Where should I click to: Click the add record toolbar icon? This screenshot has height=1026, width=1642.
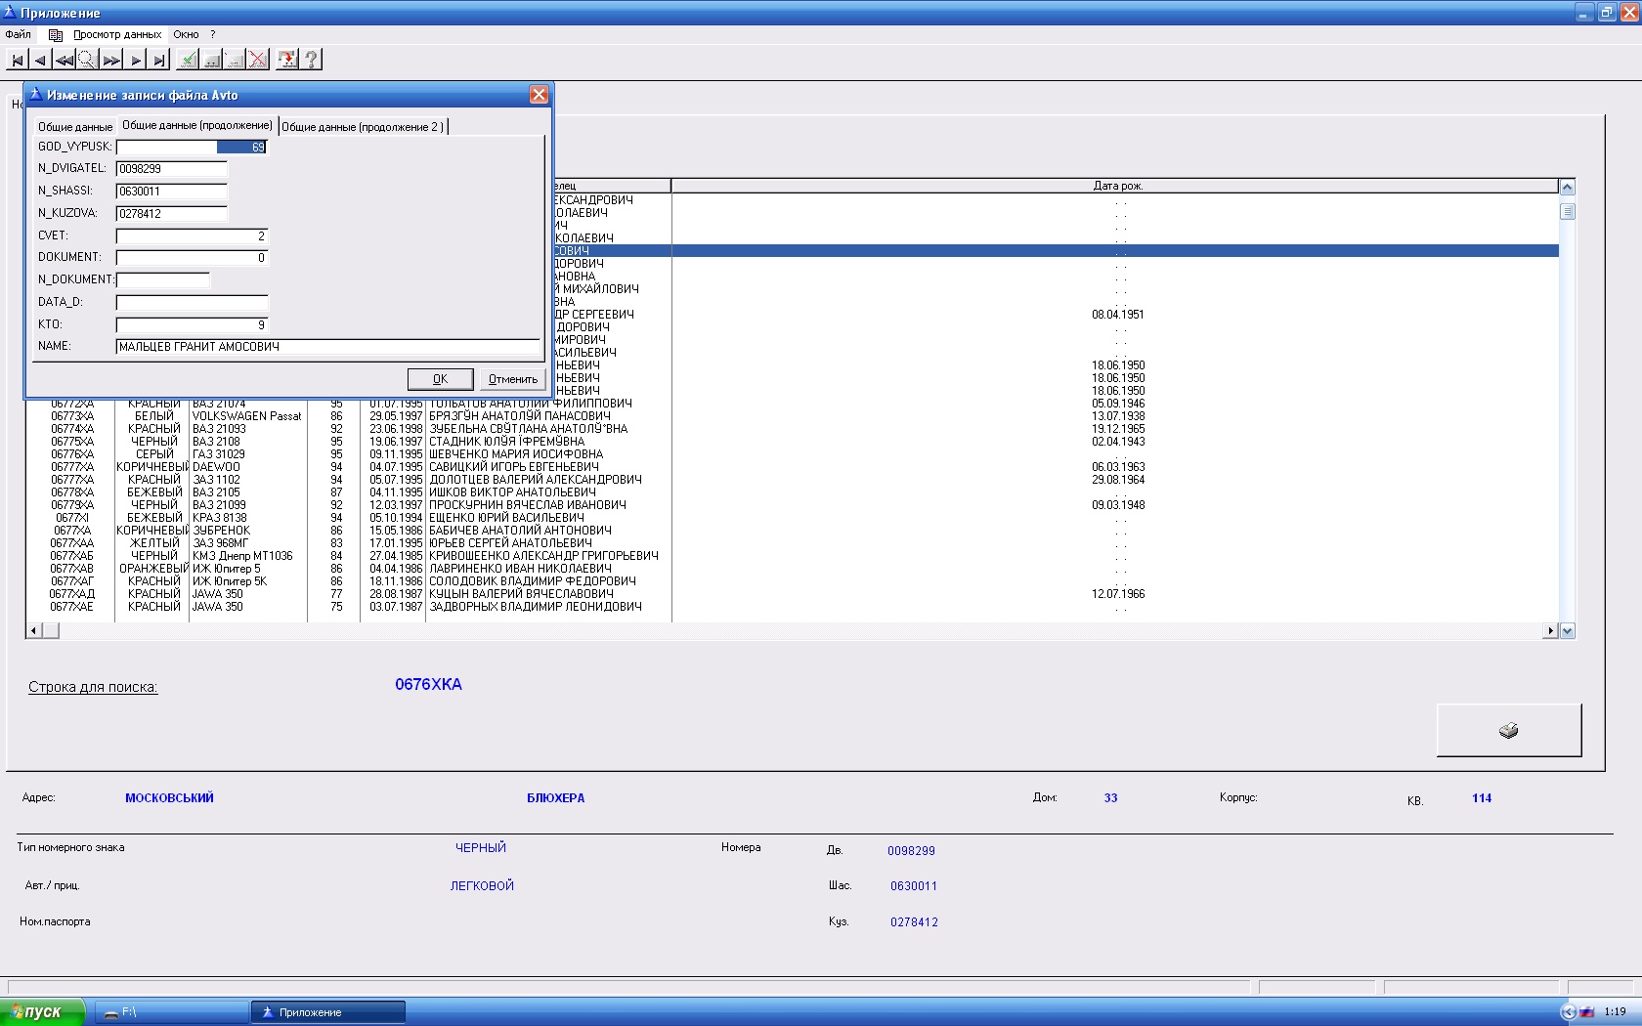(211, 60)
